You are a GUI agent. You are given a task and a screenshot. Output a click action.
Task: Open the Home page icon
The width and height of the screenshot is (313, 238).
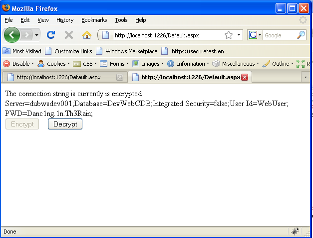[x=87, y=35]
